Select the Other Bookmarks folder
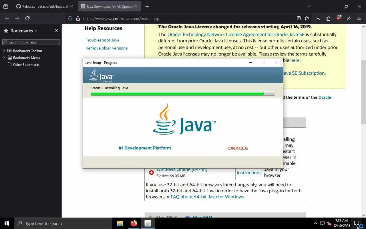 coord(23,64)
